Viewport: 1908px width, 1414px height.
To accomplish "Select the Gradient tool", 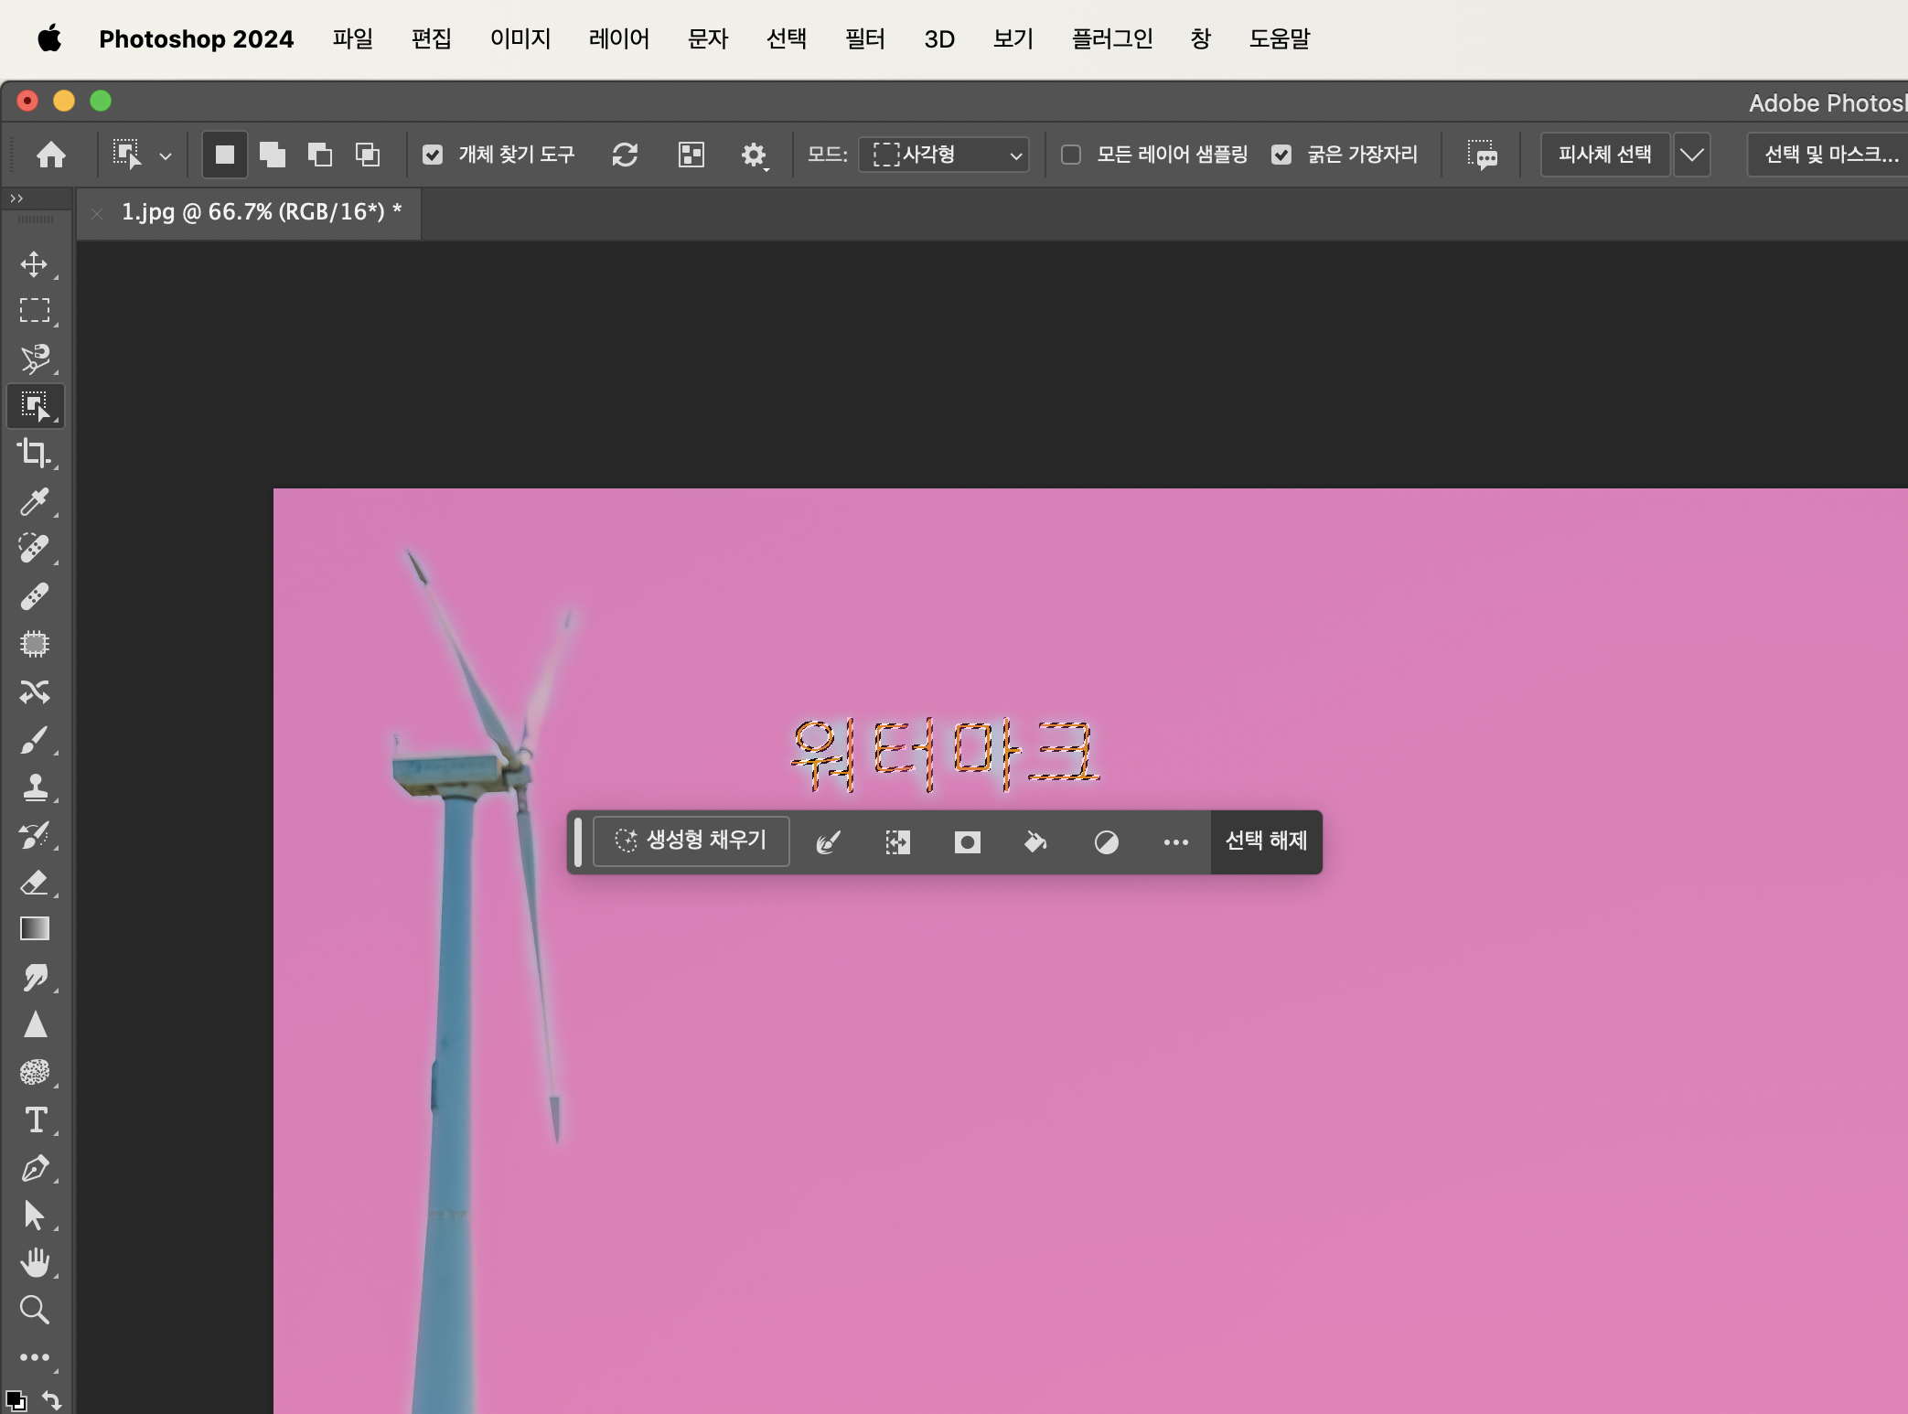I will (x=35, y=929).
